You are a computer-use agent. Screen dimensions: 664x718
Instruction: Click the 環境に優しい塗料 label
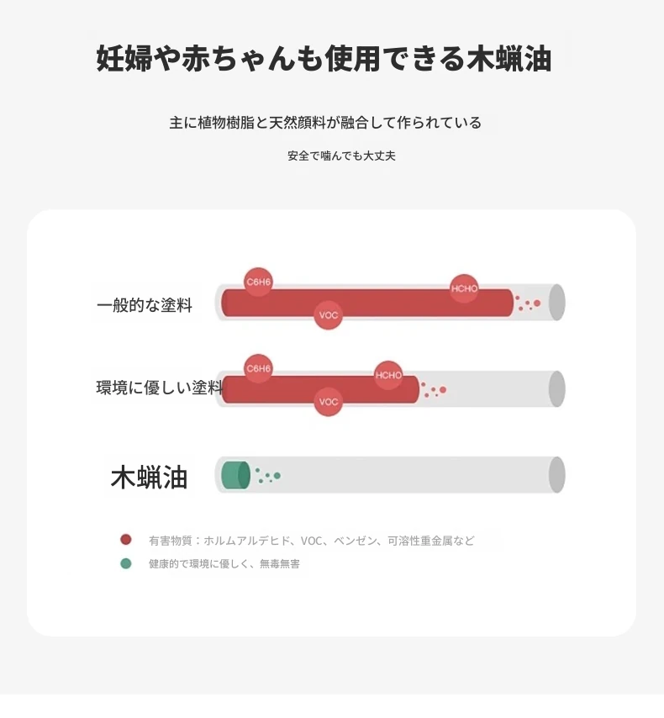pos(159,388)
